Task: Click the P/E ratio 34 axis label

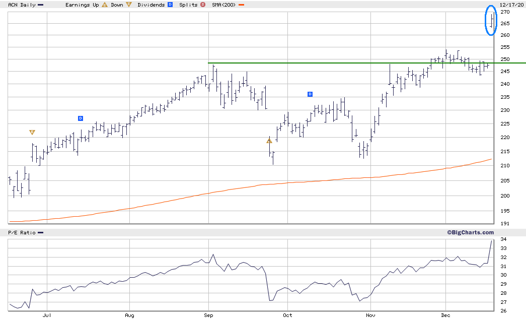Action: pos(503,239)
